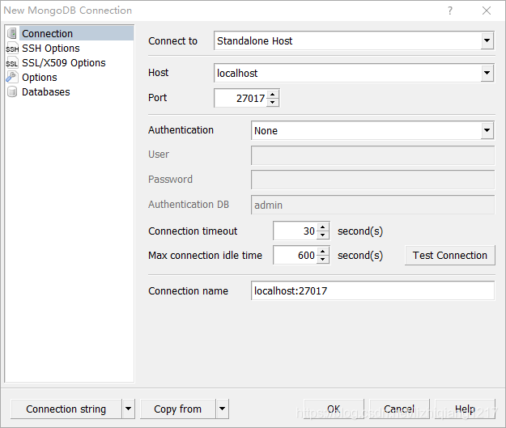506x428 pixels.
Task: Decrease the Connection timeout value
Action: coord(323,235)
